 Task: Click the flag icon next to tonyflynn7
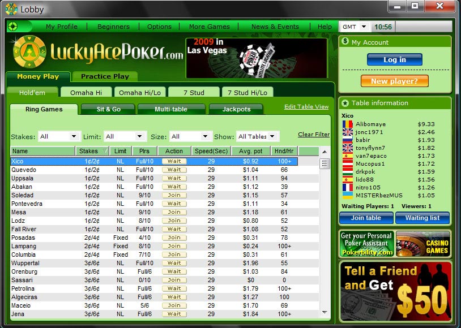coord(348,148)
